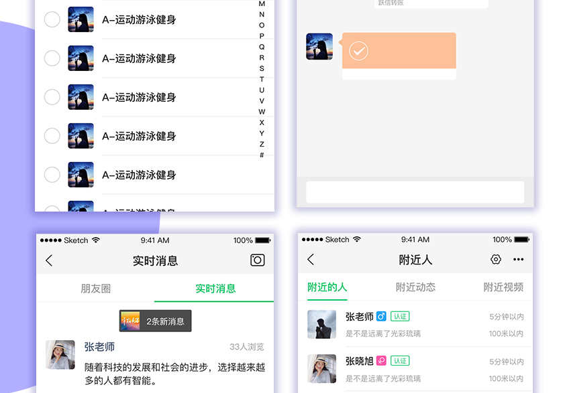Click the 33人浏览 view count
This screenshot has height=393, width=569.
(x=247, y=347)
